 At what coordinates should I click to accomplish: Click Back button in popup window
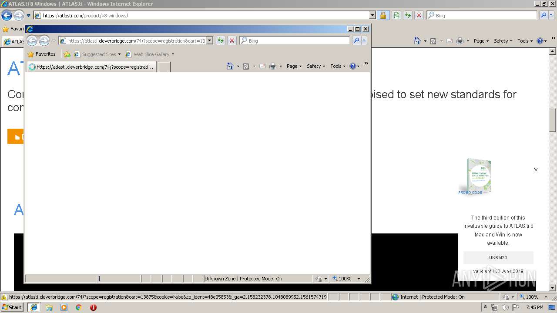click(x=32, y=41)
